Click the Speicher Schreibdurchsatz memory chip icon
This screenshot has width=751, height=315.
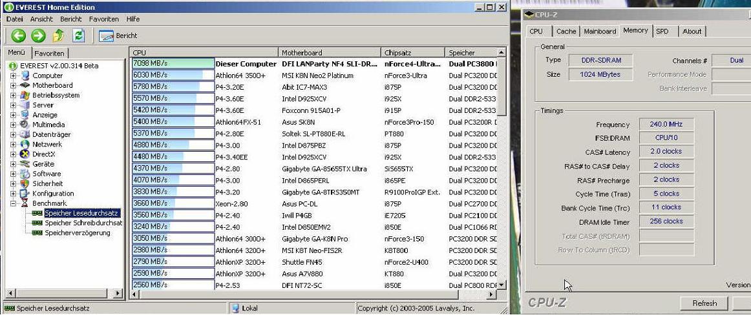click(37, 223)
